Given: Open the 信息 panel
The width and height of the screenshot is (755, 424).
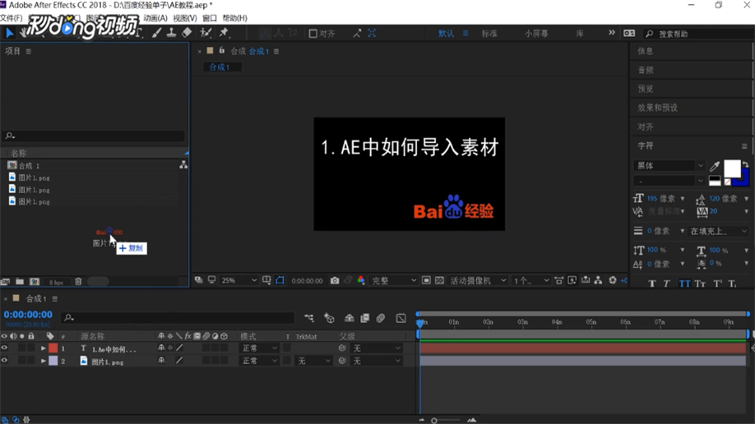Looking at the screenshot, I should 646,51.
